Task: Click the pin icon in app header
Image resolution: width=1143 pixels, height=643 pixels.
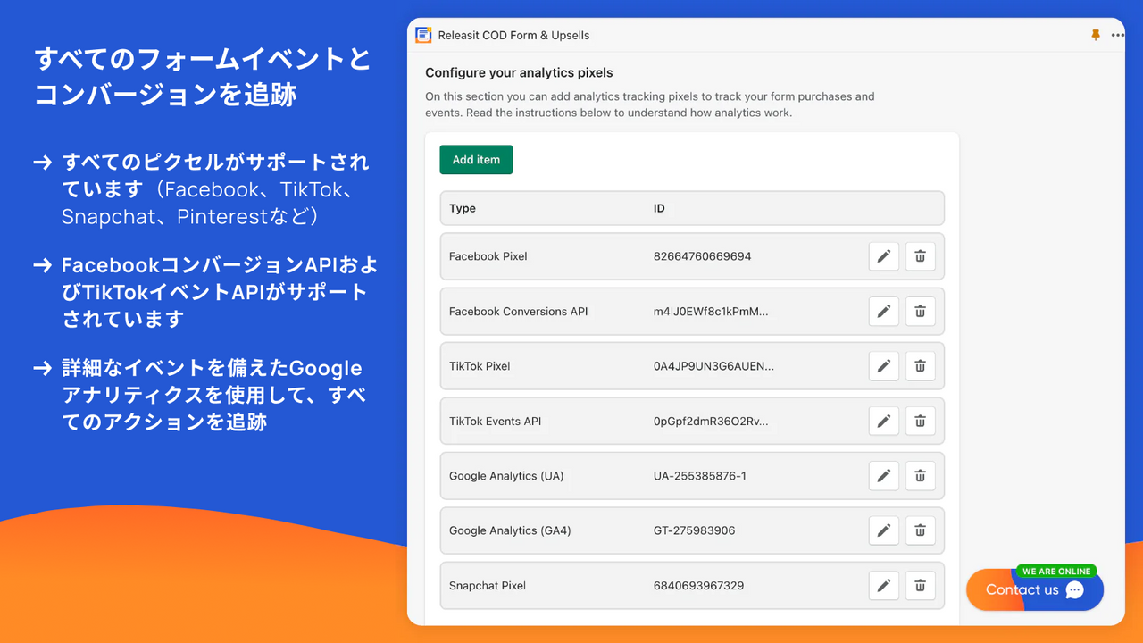Action: click(x=1096, y=36)
